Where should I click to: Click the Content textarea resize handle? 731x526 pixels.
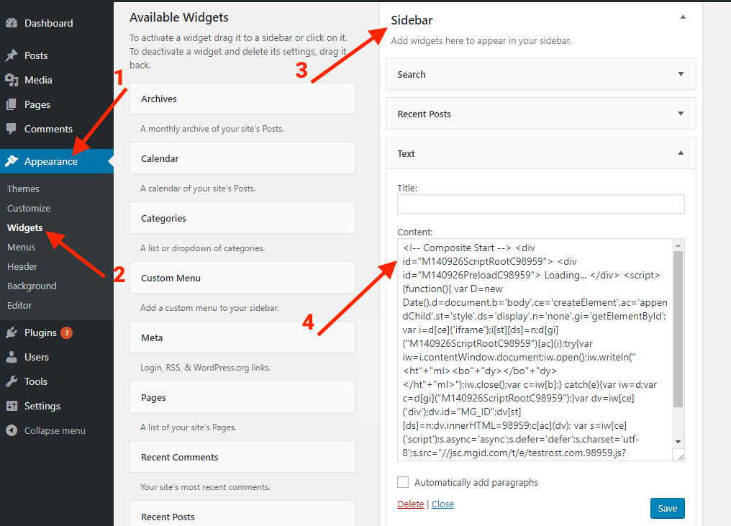coord(680,456)
